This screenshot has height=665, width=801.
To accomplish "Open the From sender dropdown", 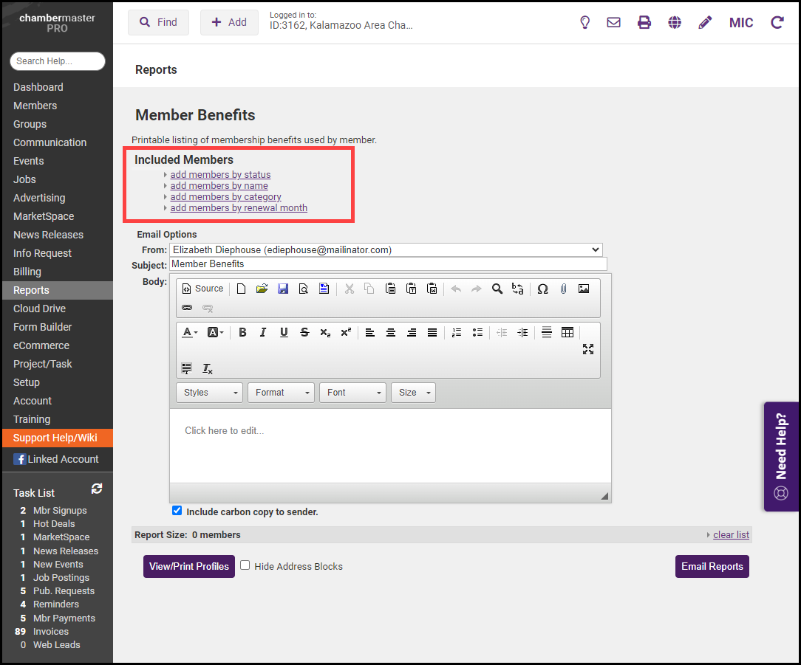I will pos(386,250).
